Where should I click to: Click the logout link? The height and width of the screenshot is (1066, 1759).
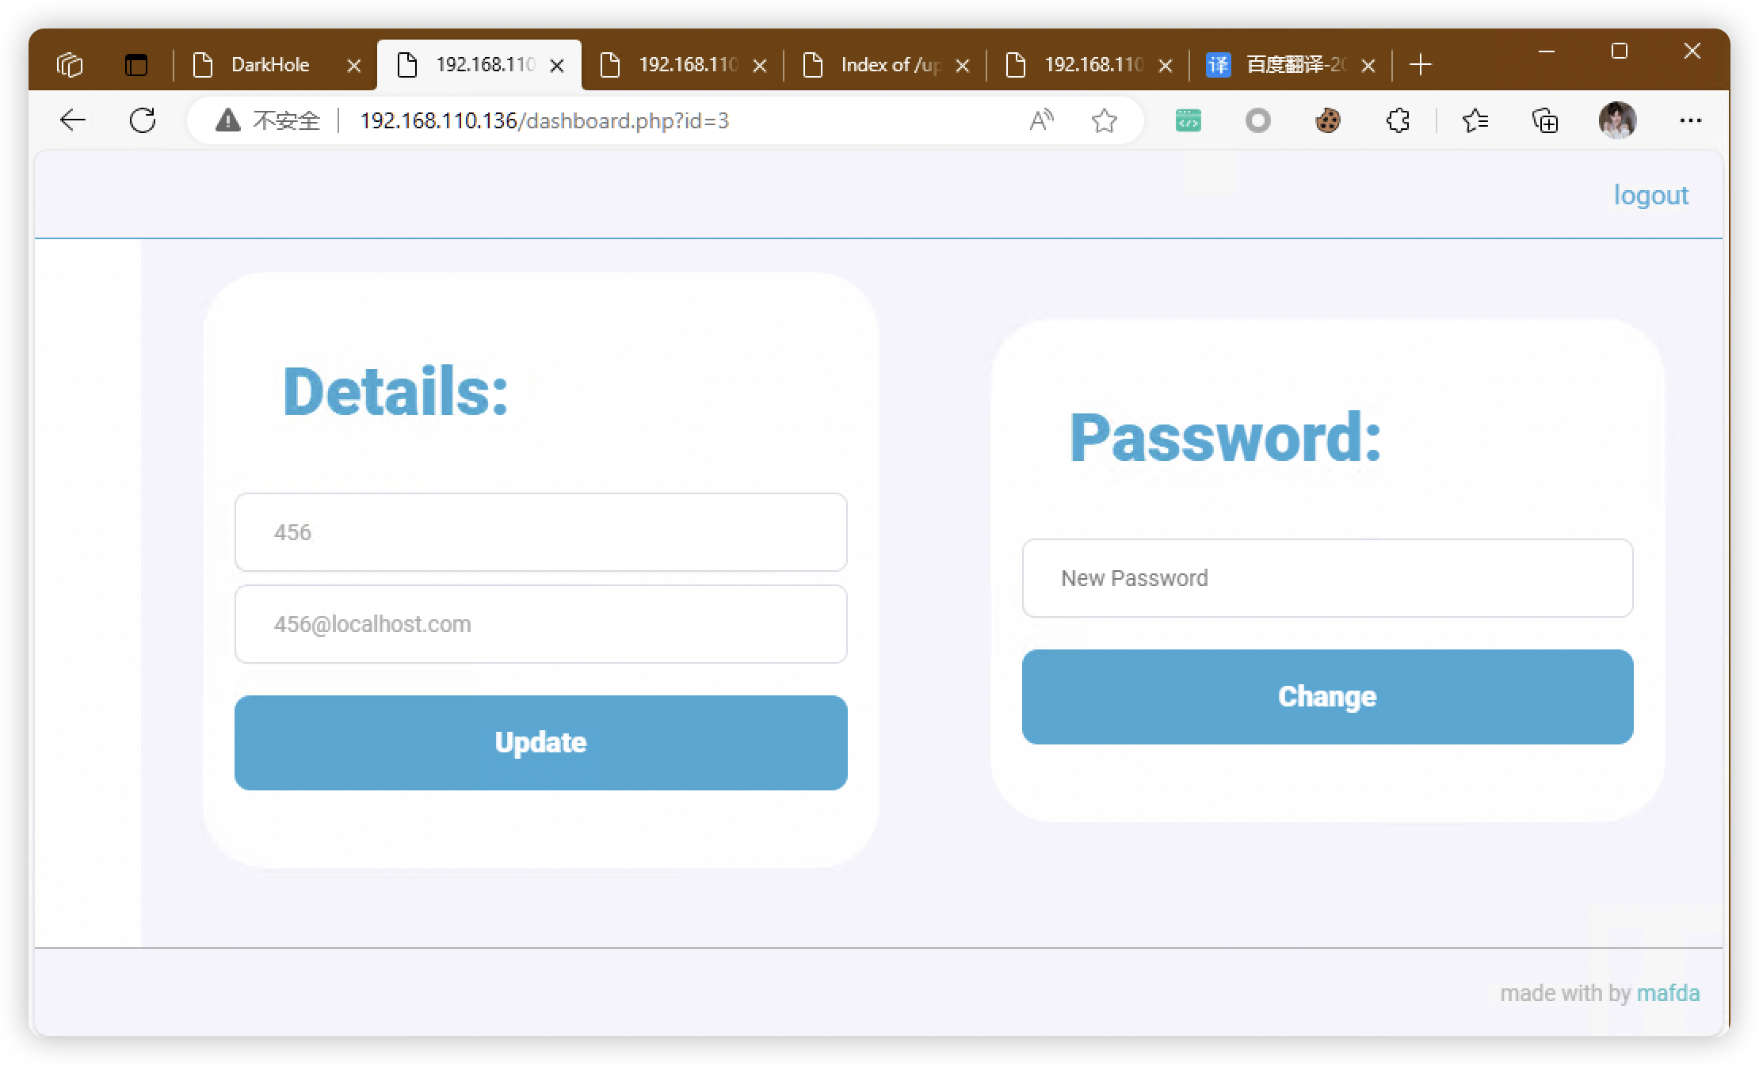coord(1651,195)
